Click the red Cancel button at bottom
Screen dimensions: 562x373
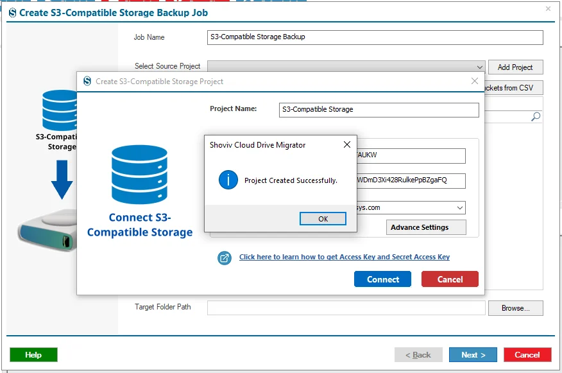pos(527,355)
